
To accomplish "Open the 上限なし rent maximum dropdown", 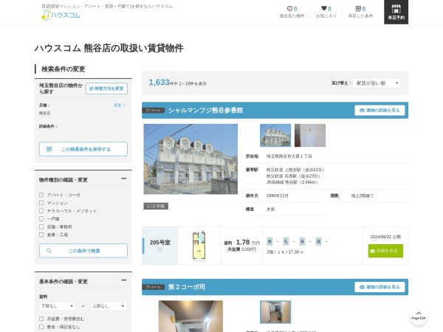I will 109,306.
